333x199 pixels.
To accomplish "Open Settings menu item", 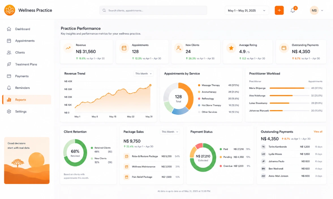I will (x=27, y=111).
